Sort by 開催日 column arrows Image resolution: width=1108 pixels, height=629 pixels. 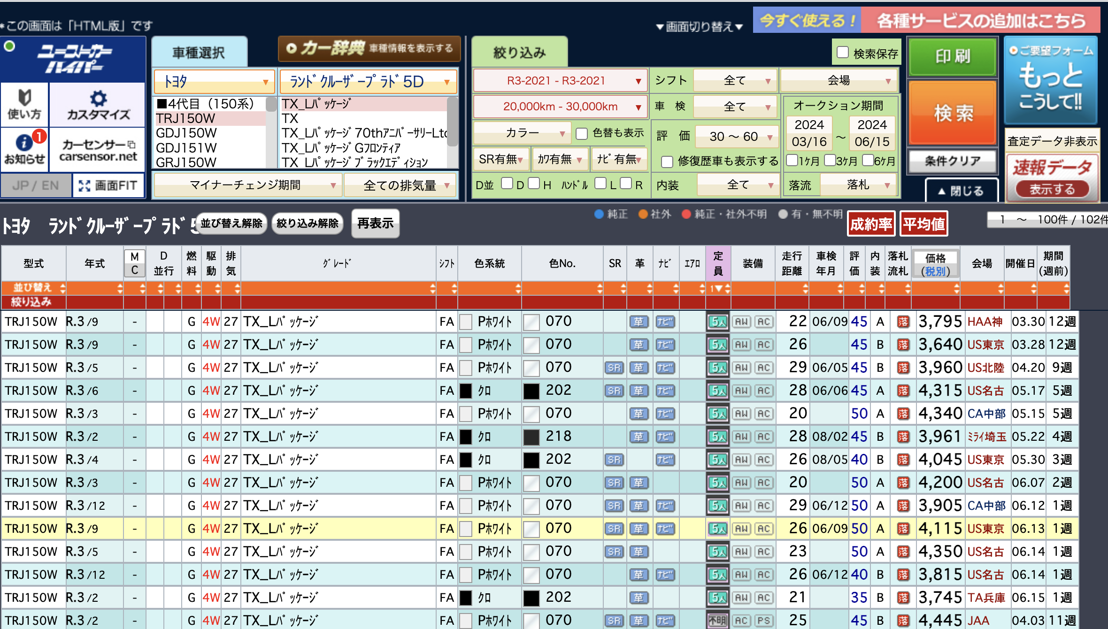[x=1033, y=288]
